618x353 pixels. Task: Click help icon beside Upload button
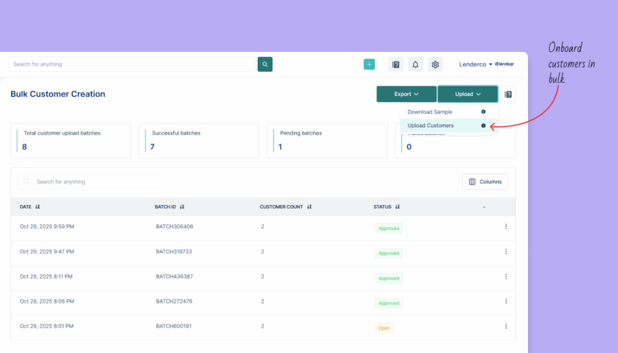pyautogui.click(x=508, y=94)
